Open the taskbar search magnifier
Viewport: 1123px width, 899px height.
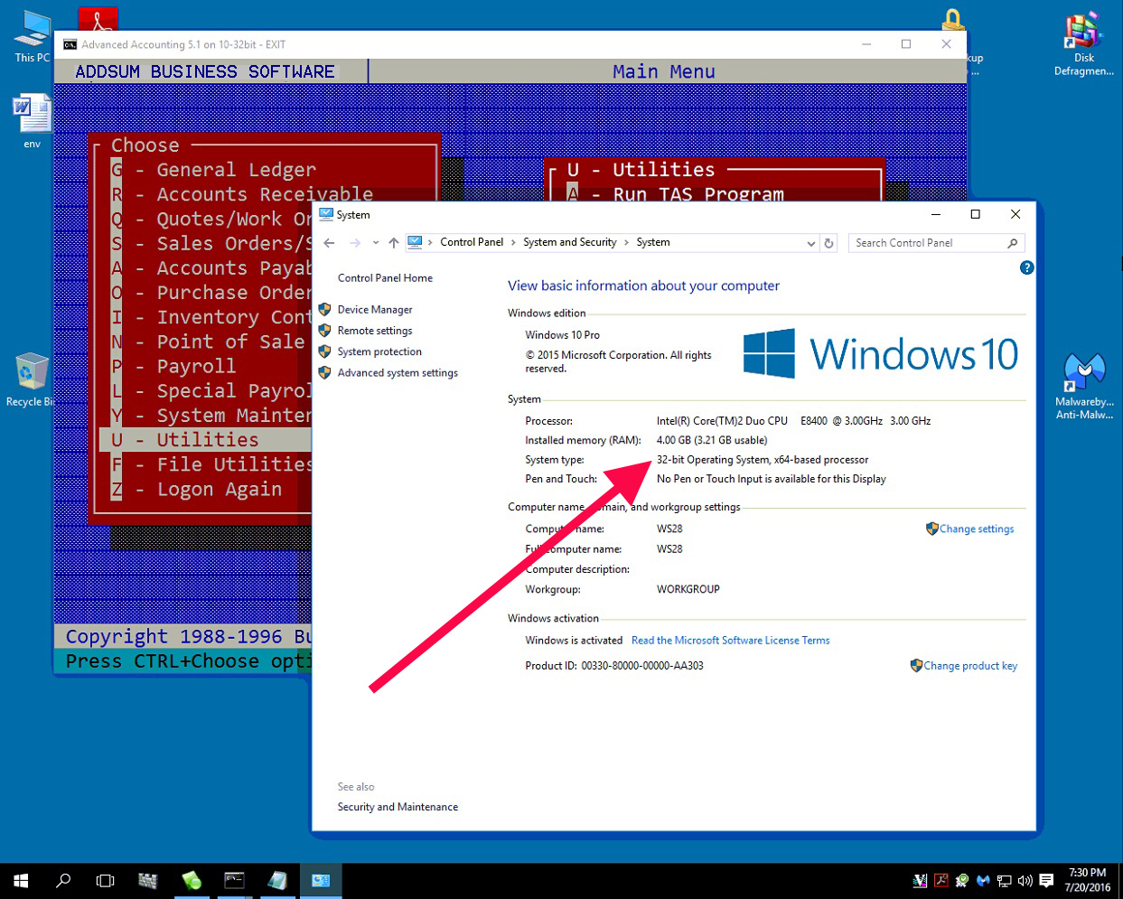pos(63,880)
